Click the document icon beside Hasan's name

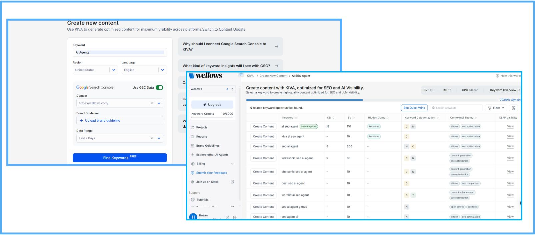coord(228,217)
